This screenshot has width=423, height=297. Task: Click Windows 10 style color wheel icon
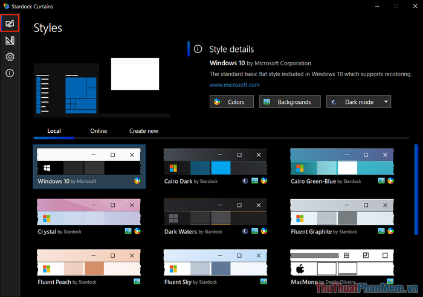pos(137,181)
